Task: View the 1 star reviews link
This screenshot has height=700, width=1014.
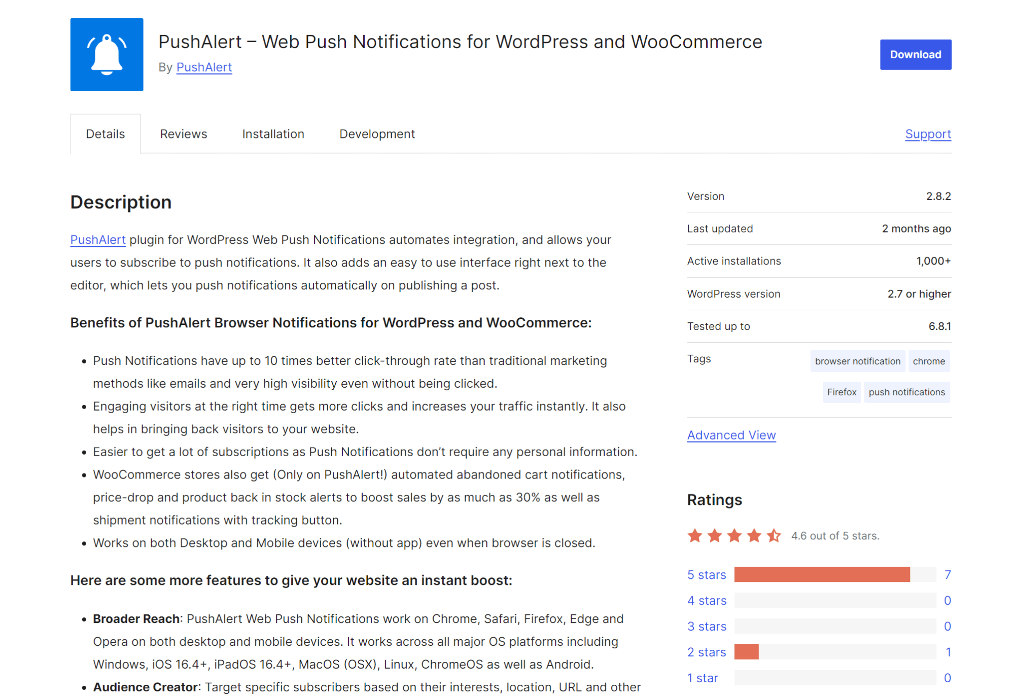Action: [x=703, y=678]
